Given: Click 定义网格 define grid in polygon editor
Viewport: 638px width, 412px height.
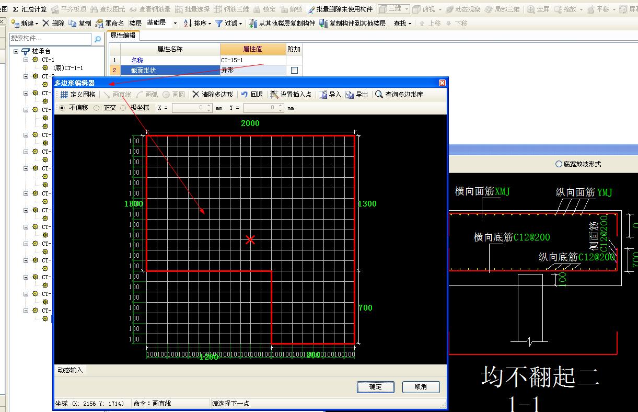Looking at the screenshot, I should (x=78, y=95).
